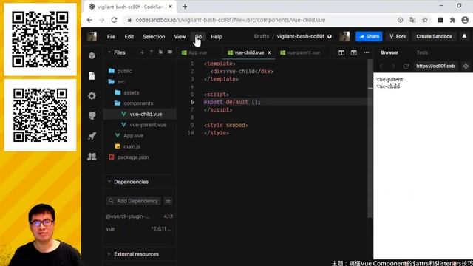Click the Fork button

pos(398,36)
